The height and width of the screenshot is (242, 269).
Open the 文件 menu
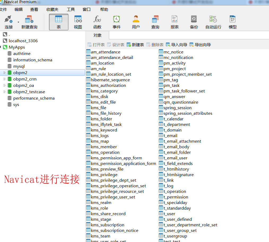[x=3, y=10]
